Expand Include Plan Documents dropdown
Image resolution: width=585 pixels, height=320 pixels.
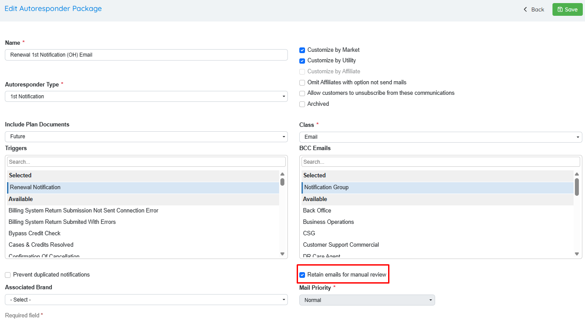coord(146,137)
